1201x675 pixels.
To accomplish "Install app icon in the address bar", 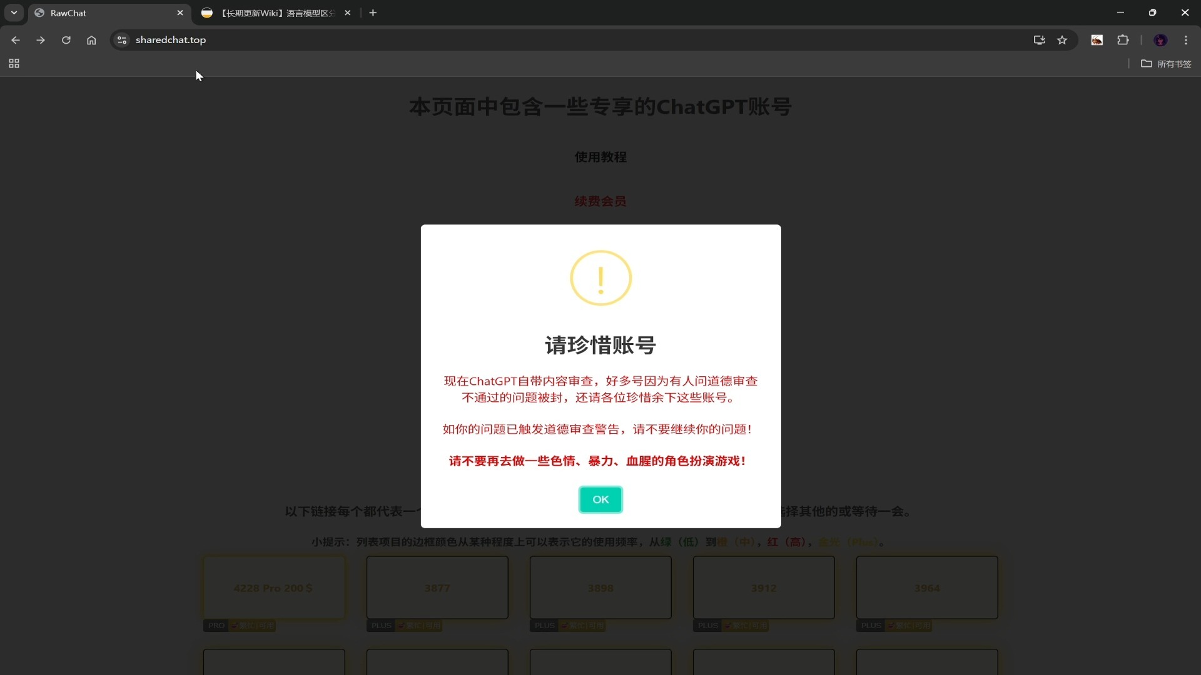I will (1039, 40).
